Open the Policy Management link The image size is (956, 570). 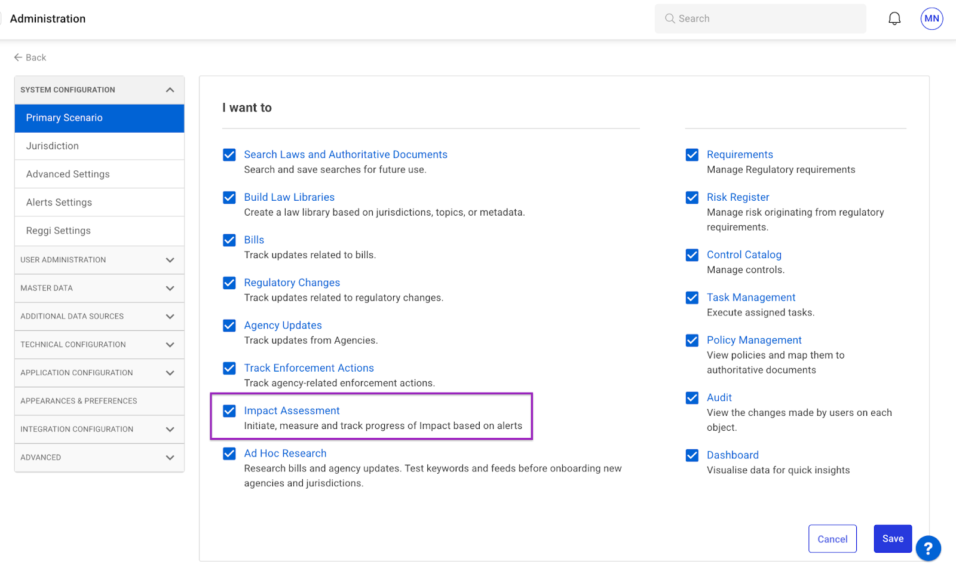pyautogui.click(x=753, y=340)
